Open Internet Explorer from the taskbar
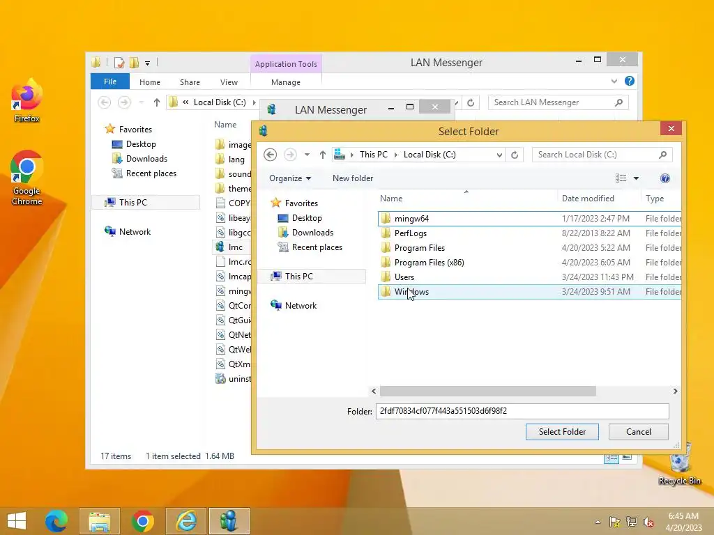This screenshot has height=535, width=714. click(186, 521)
